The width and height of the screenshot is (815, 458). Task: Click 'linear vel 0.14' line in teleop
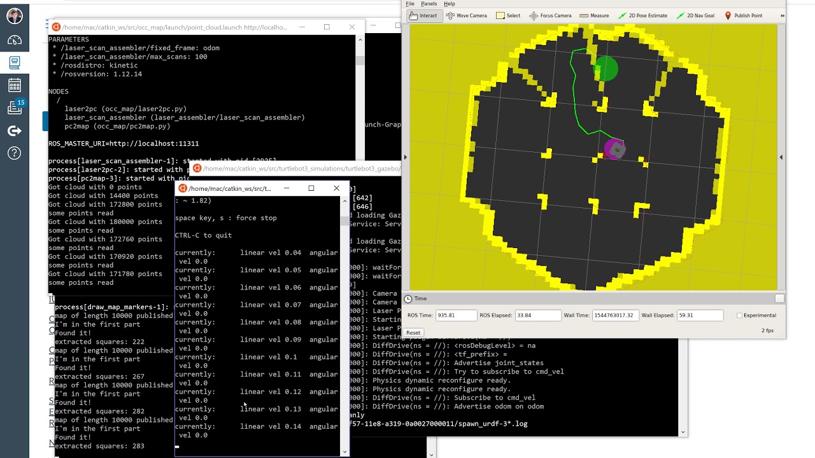point(256,427)
